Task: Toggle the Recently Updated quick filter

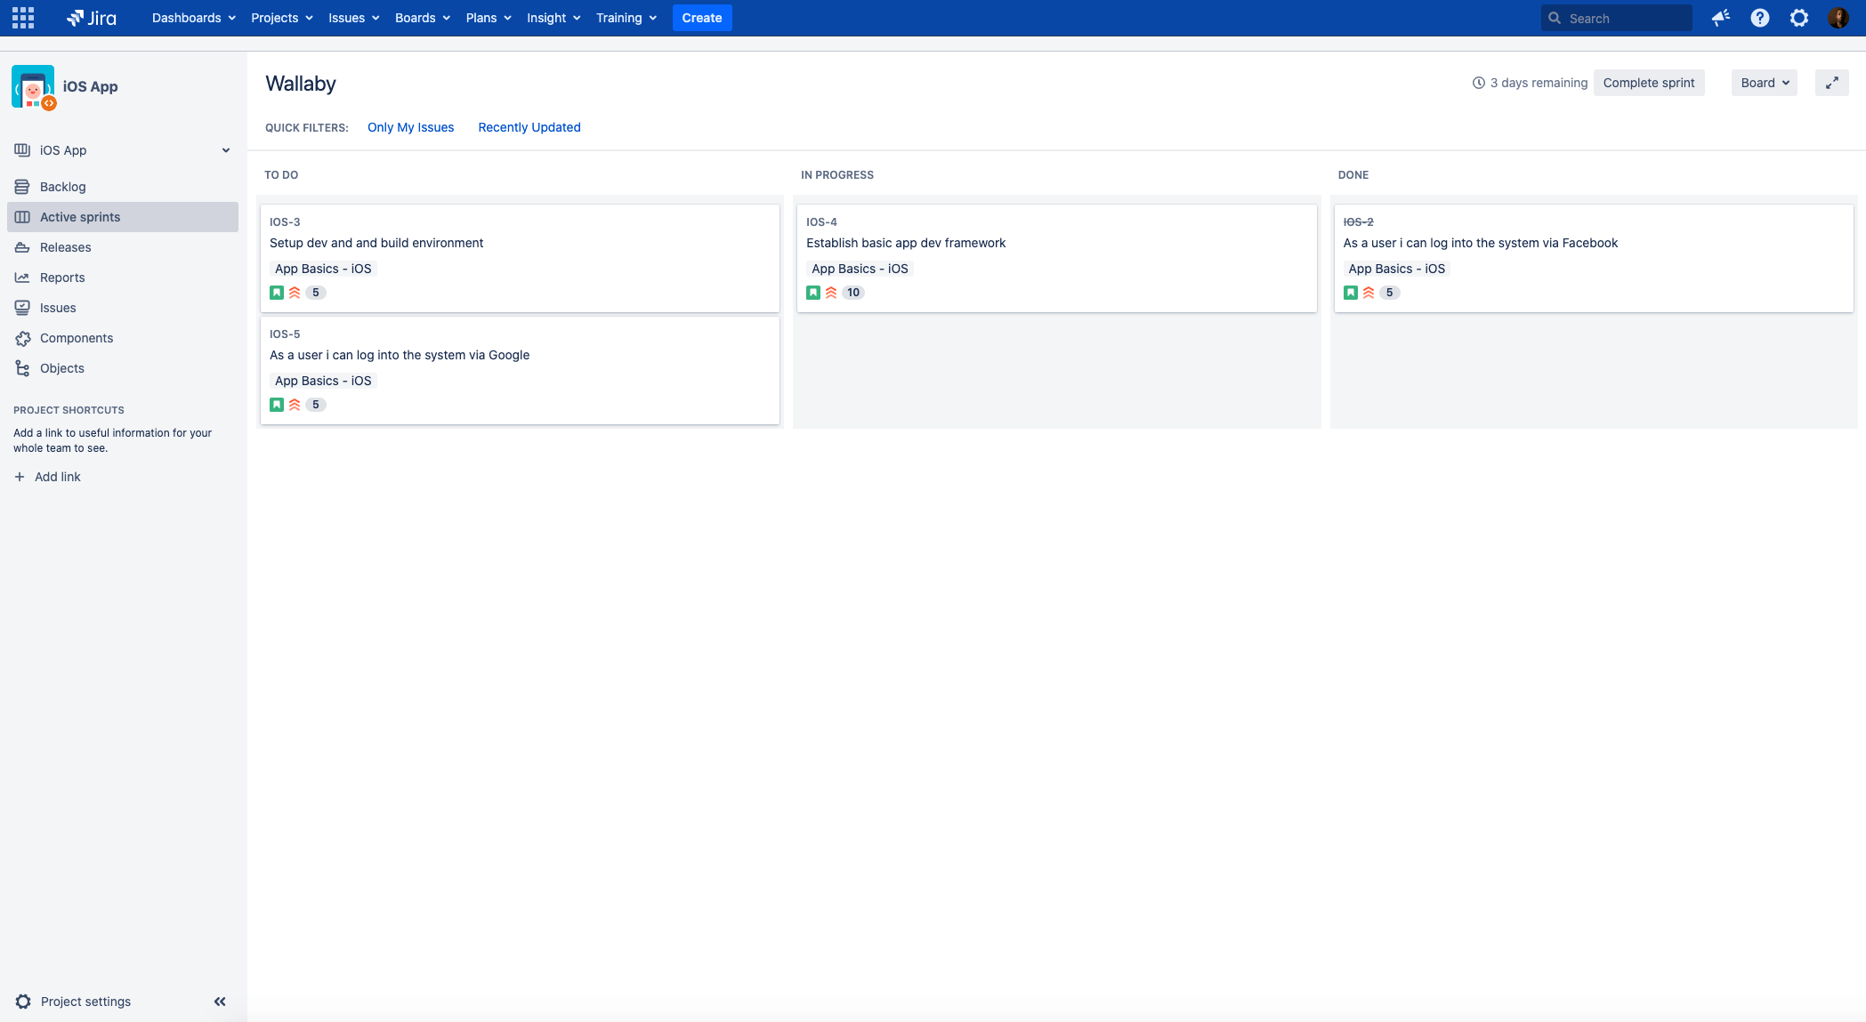Action: 530,127
